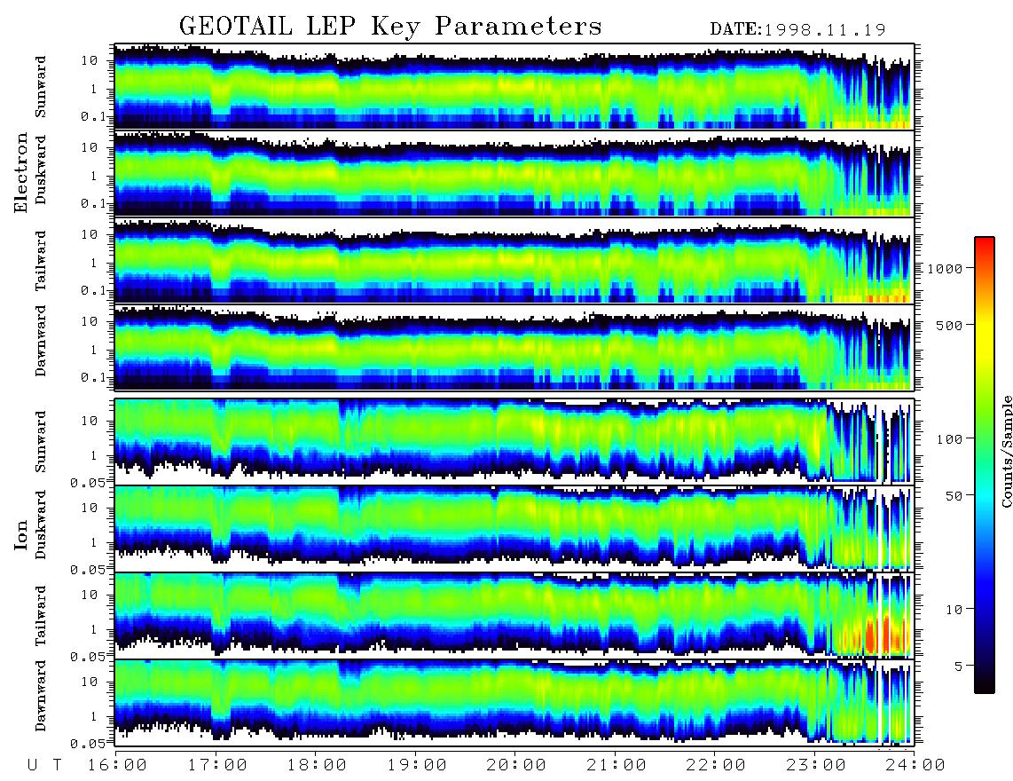This screenshot has height=781, width=1013.
Task: Click the "0.1" tick label of Electron Sunward panel
Action: click(x=95, y=117)
